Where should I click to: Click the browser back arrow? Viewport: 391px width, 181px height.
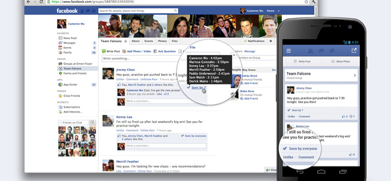coord(28,1)
